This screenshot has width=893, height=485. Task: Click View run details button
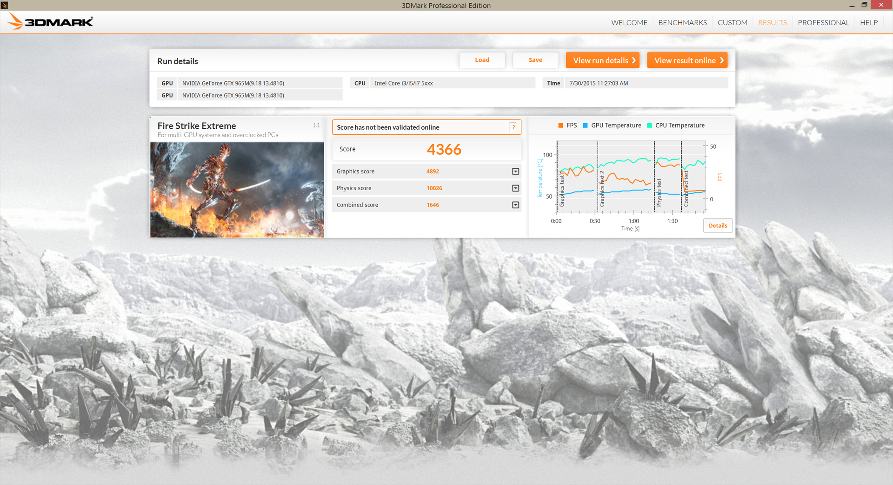click(603, 60)
